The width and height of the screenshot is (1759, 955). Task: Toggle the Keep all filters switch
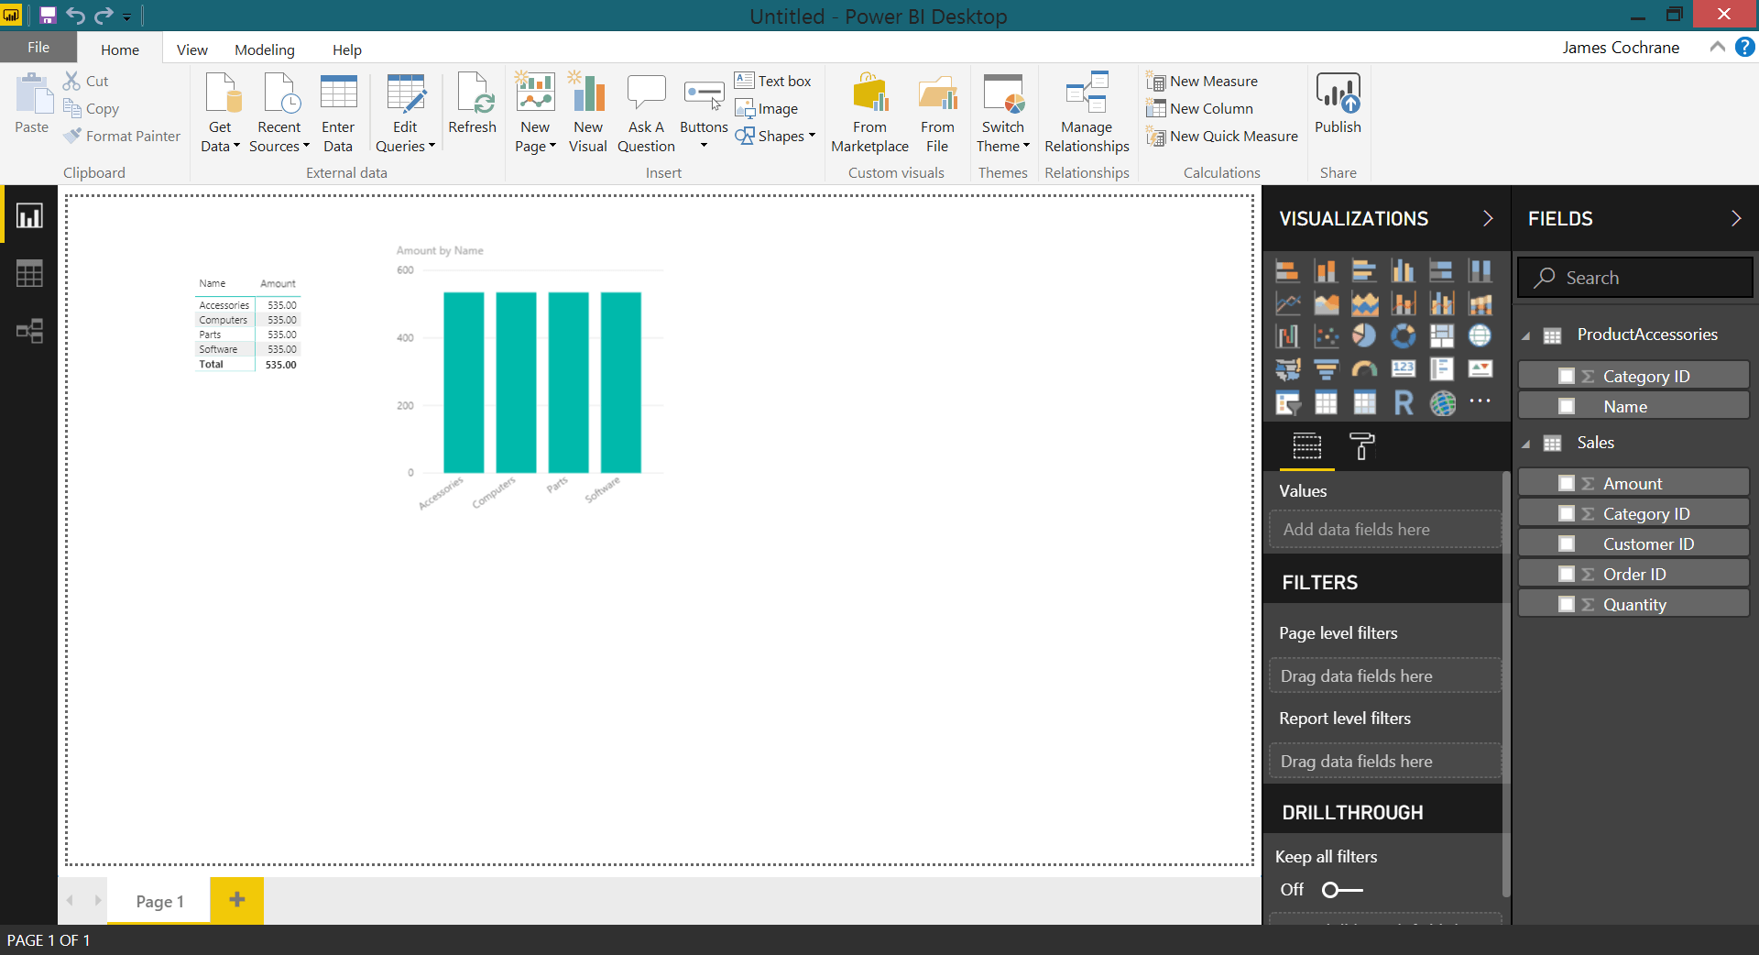1342,890
